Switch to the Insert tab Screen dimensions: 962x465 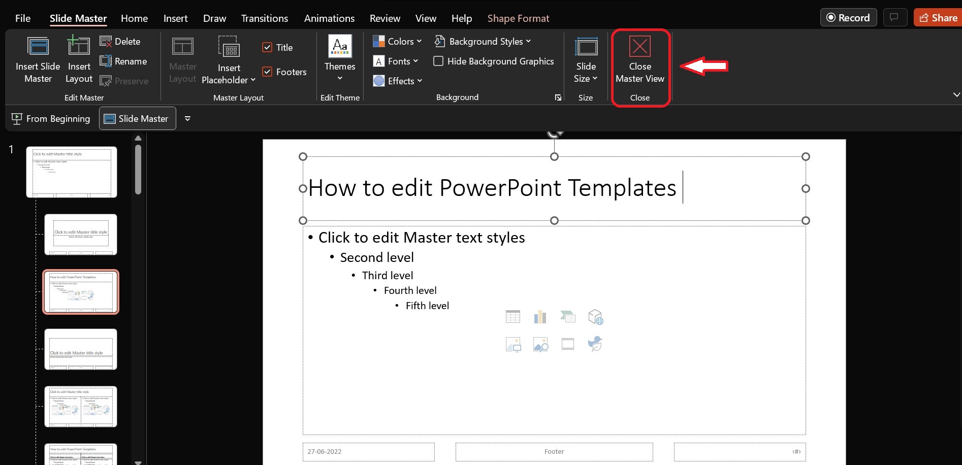(x=175, y=18)
